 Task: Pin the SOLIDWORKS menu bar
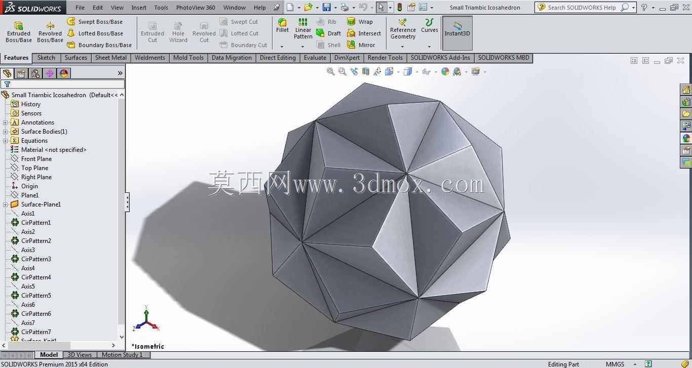[x=276, y=7]
